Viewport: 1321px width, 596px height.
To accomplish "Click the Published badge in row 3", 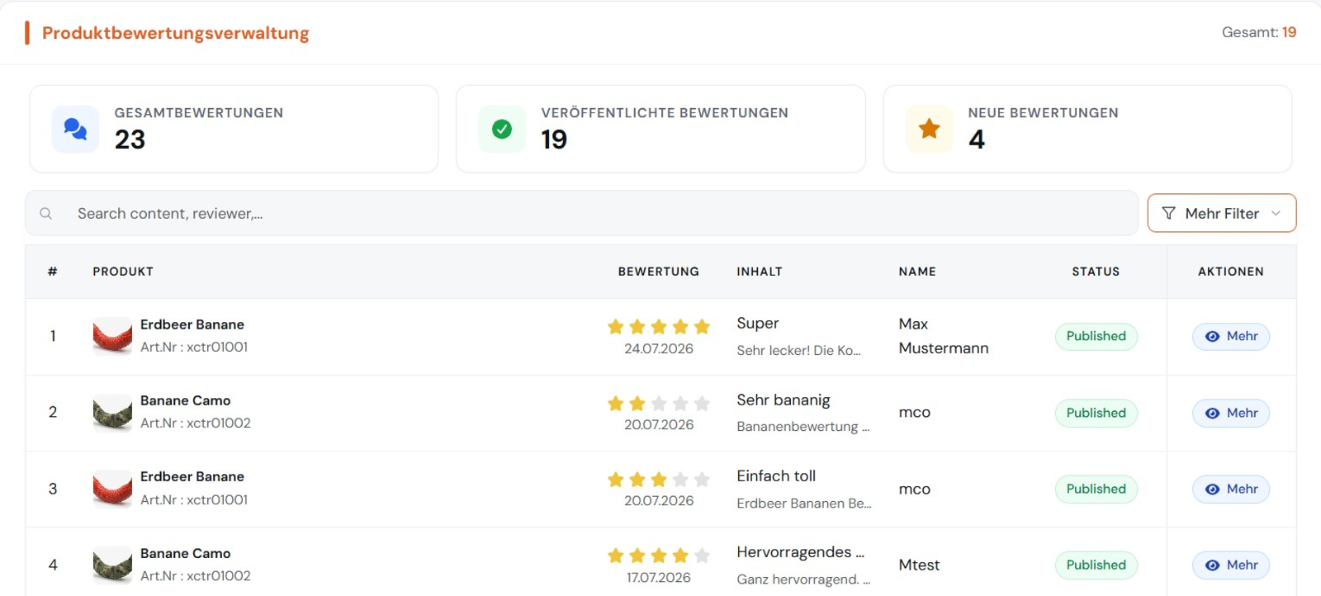I will pyautogui.click(x=1096, y=490).
